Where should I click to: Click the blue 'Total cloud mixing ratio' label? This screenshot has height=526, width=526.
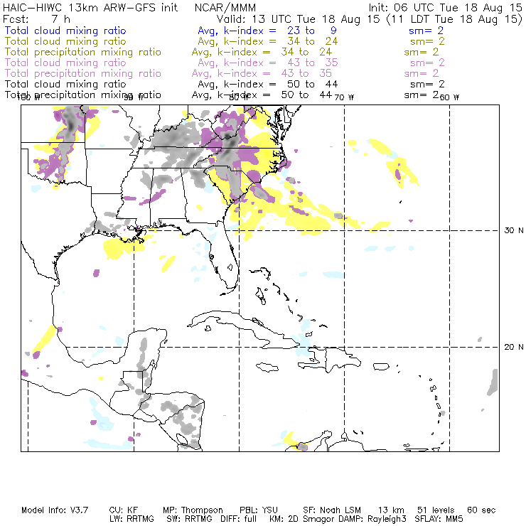click(x=65, y=31)
